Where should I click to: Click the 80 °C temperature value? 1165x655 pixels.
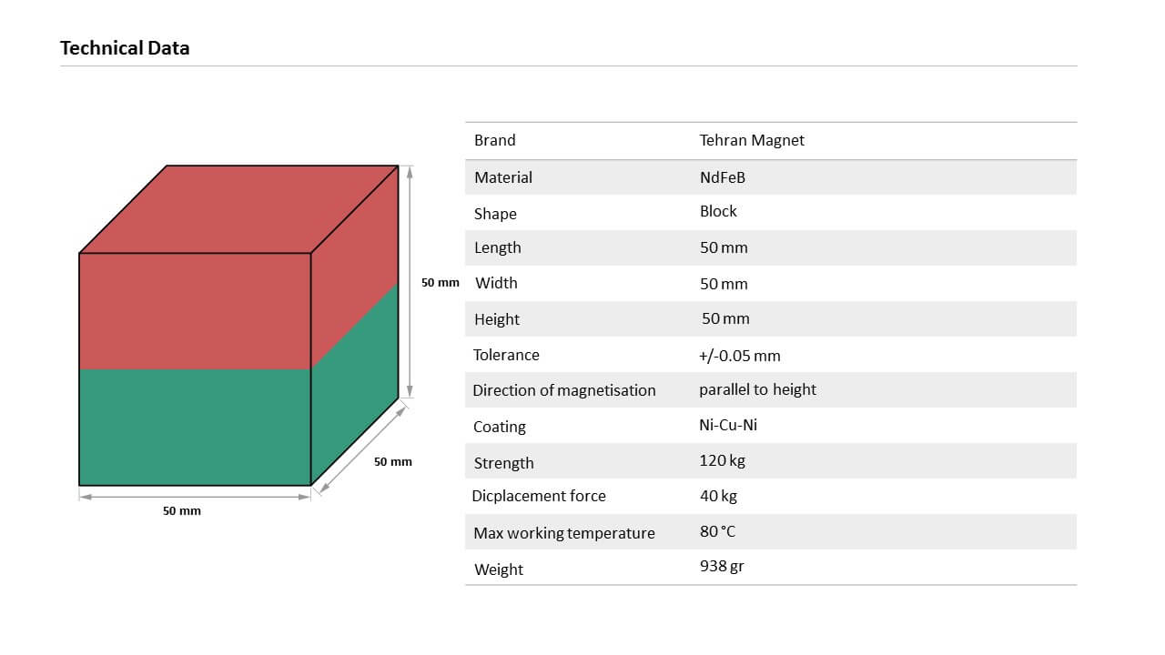tap(718, 531)
